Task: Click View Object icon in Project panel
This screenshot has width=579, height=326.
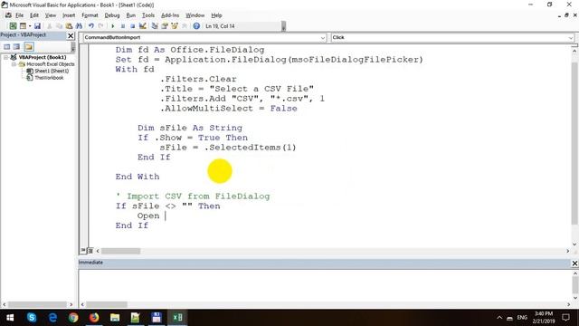Action: point(16,46)
